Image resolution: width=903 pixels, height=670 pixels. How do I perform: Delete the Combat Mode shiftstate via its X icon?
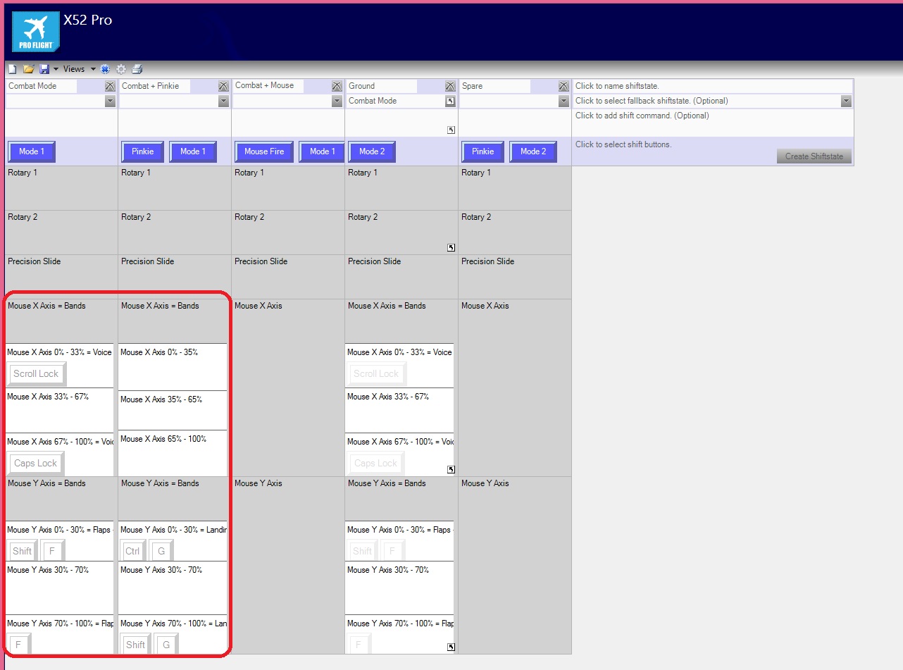click(x=110, y=86)
